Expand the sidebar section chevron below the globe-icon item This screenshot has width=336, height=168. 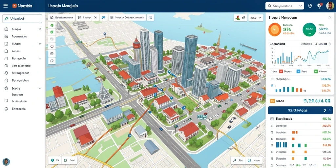(40, 88)
